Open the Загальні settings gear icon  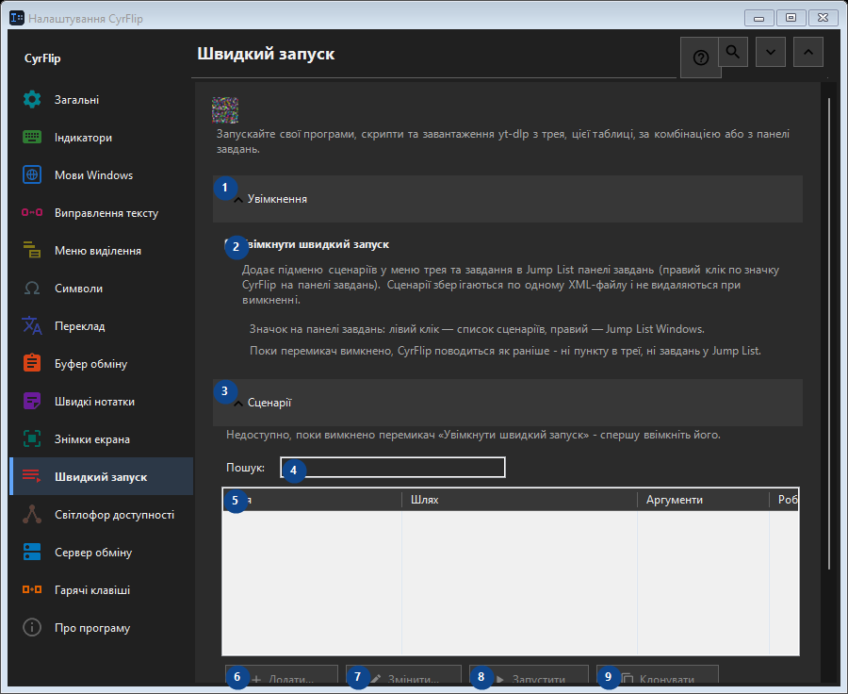pos(32,100)
